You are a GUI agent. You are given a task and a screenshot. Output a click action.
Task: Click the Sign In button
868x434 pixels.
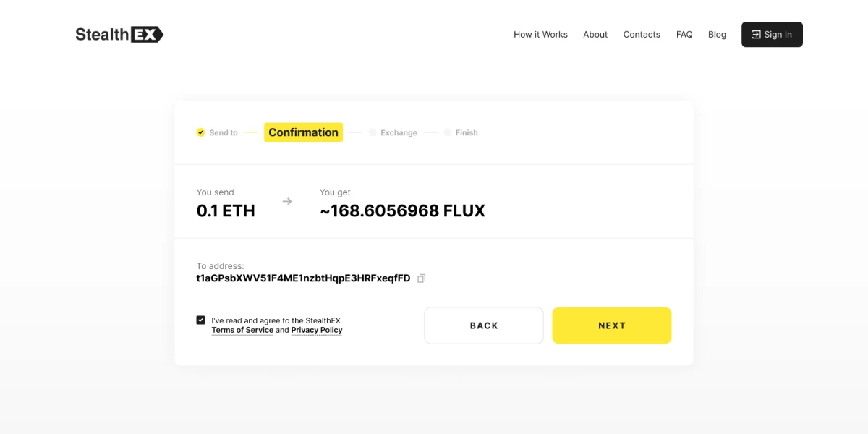(x=772, y=34)
